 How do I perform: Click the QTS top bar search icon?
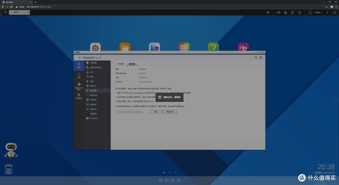(x=268, y=13)
